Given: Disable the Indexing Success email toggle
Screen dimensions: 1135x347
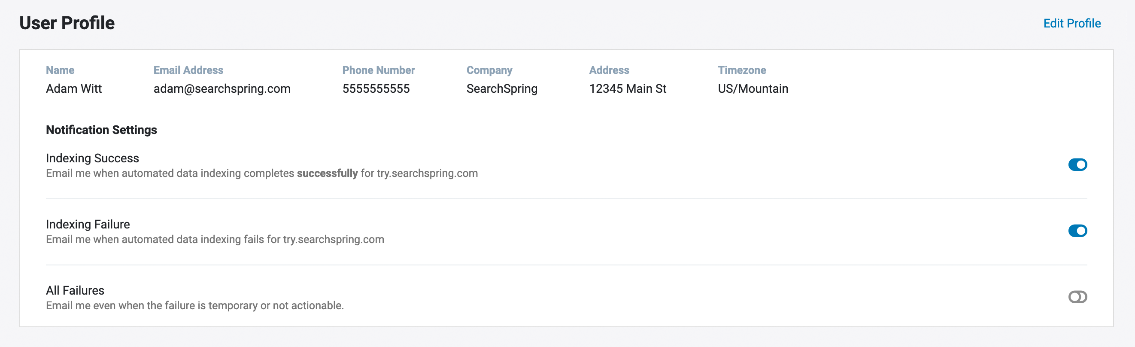Looking at the screenshot, I should click(1077, 164).
